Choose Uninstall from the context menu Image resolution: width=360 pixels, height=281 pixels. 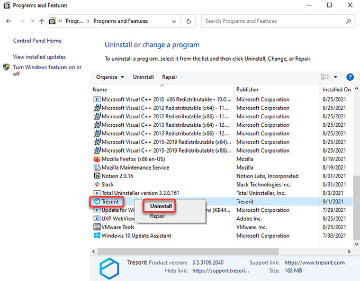[x=161, y=206]
